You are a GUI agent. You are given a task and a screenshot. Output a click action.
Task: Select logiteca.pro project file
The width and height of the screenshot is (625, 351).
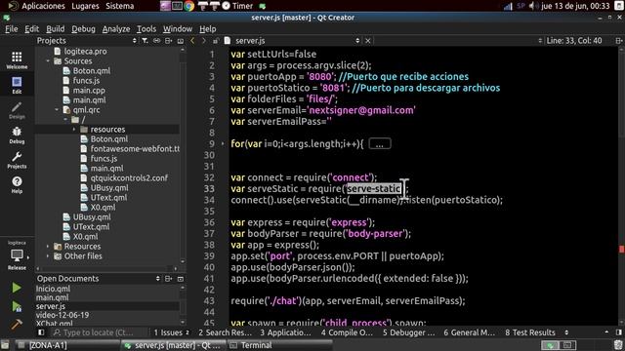[x=85, y=52]
